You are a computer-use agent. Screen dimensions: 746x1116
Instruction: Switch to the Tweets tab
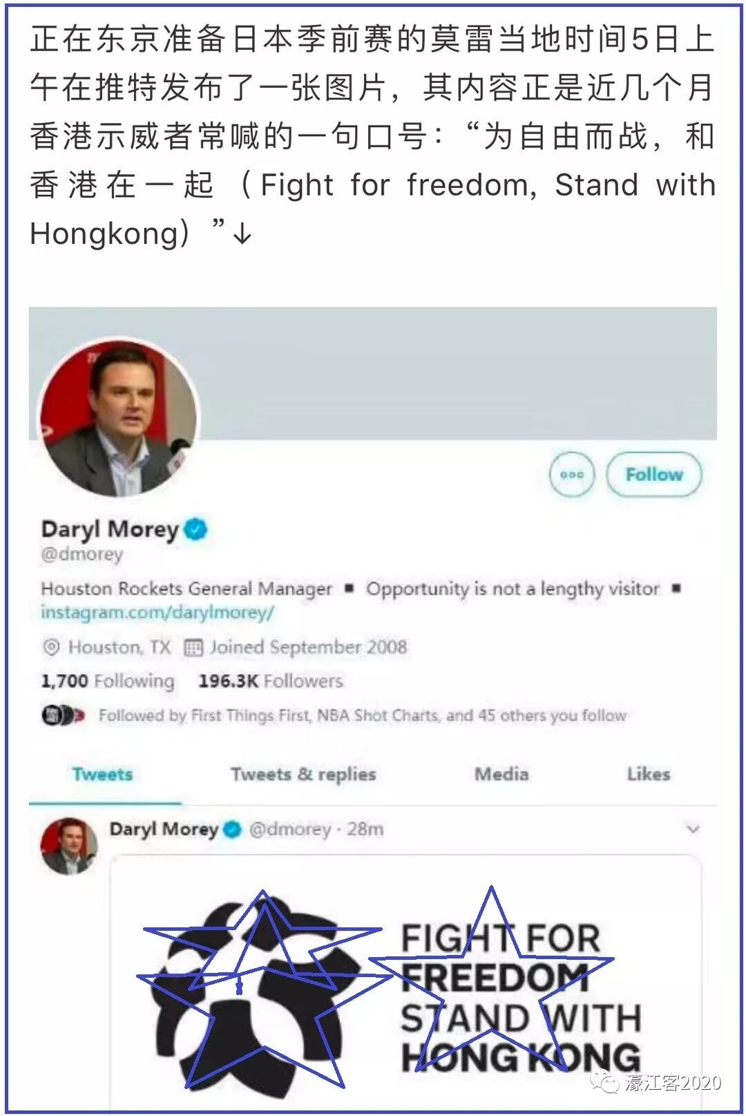(103, 774)
